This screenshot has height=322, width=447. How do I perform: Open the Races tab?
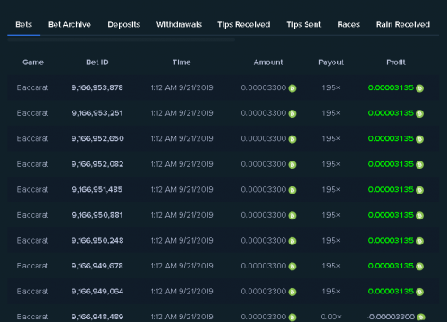pyautogui.click(x=349, y=24)
